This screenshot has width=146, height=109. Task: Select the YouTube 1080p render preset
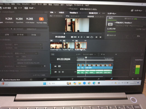42,20
